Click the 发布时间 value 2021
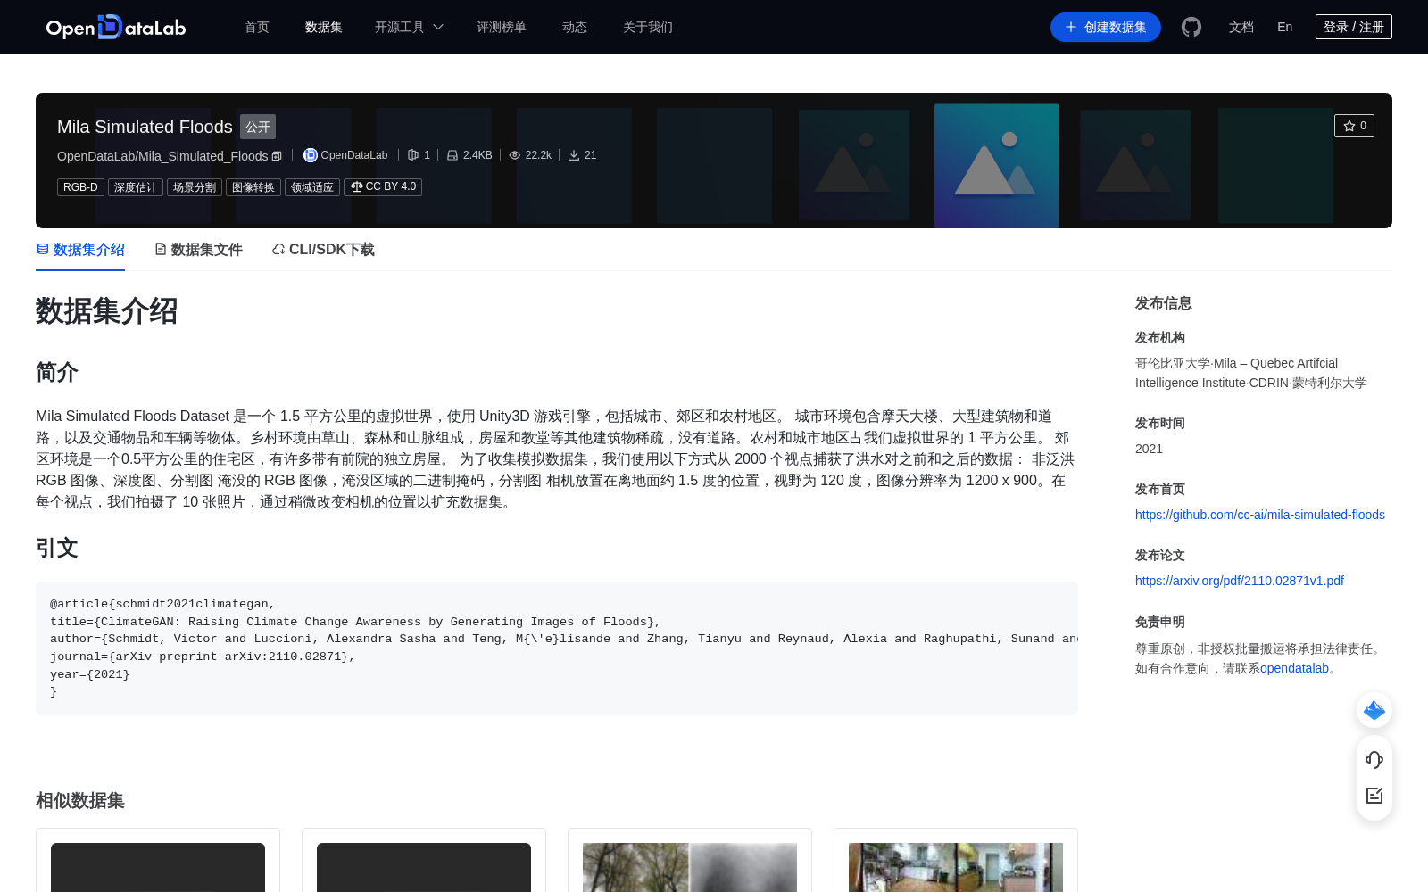The width and height of the screenshot is (1428, 892). tap(1149, 449)
